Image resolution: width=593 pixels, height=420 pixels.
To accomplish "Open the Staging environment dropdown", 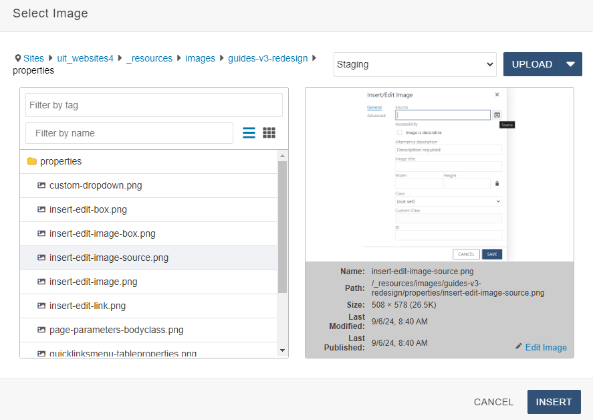I will (415, 64).
